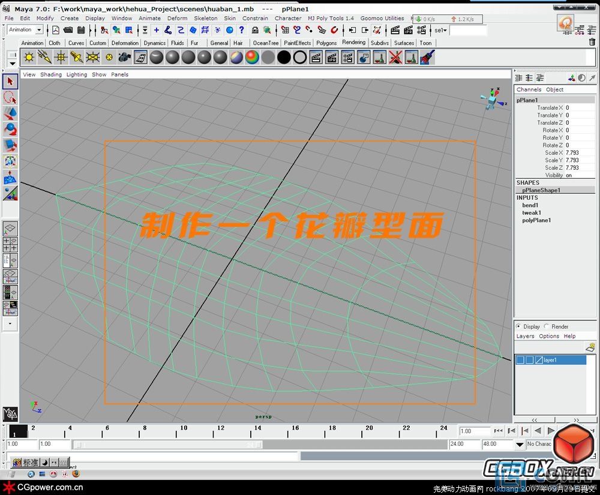Play the animation backwards
Screen dimensions: 600x495
coord(538,431)
